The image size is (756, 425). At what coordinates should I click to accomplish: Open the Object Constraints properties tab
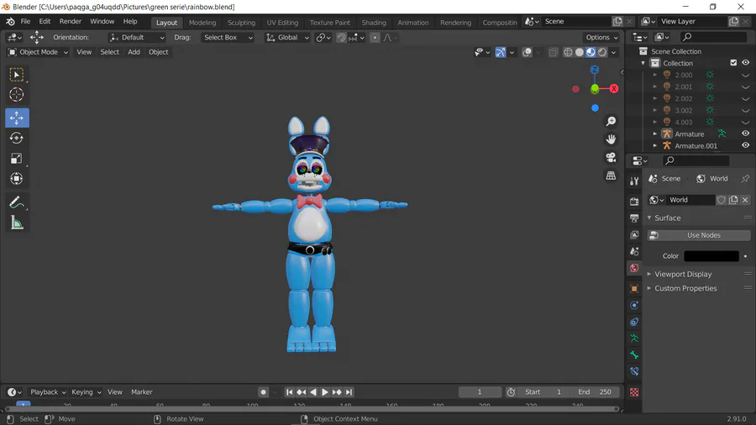tap(634, 322)
